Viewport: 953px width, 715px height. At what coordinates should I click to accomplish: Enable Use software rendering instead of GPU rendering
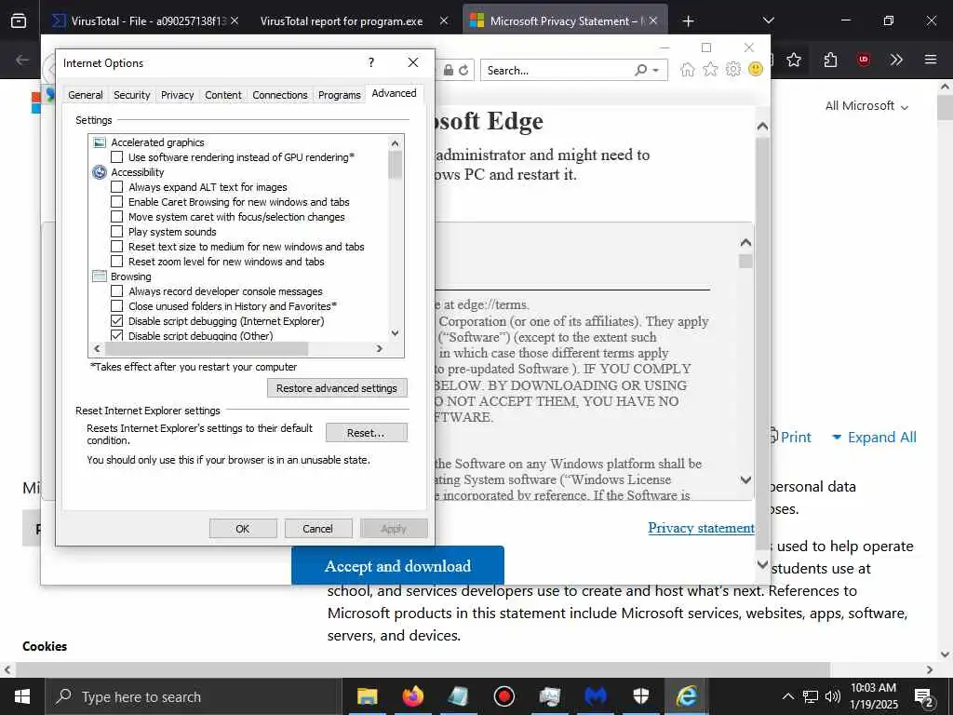click(116, 156)
